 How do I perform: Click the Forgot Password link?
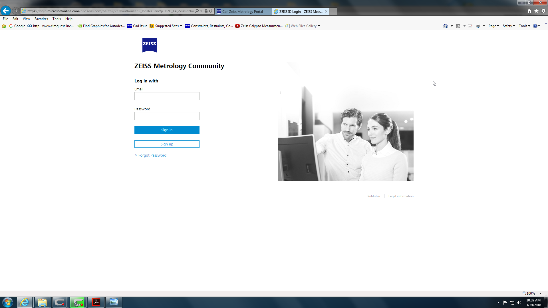[152, 155]
